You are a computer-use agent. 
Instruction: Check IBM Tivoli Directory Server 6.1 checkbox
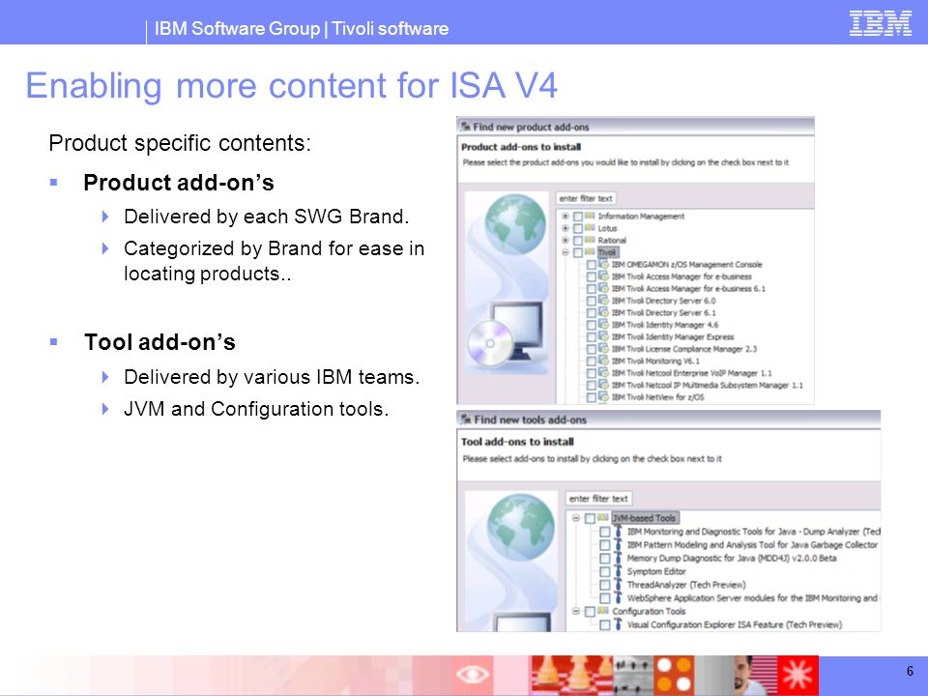tap(592, 312)
